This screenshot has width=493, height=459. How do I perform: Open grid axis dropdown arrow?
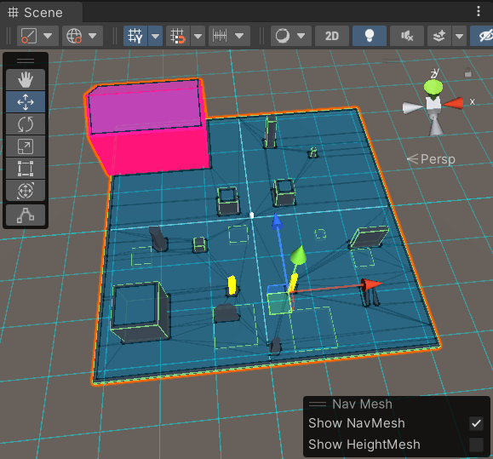[155, 36]
